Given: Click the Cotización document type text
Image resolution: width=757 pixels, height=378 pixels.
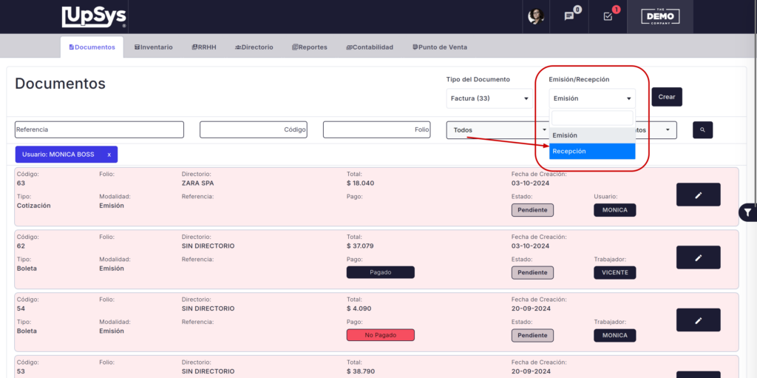Looking at the screenshot, I should point(34,206).
